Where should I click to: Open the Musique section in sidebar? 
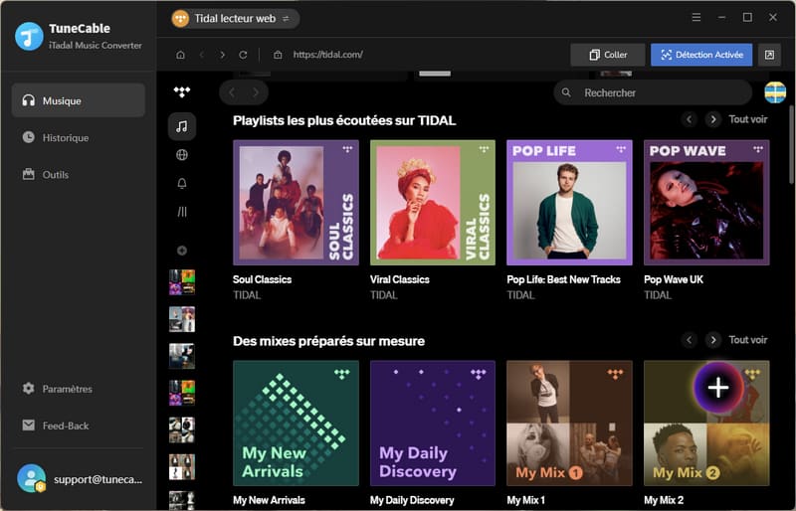(79, 100)
